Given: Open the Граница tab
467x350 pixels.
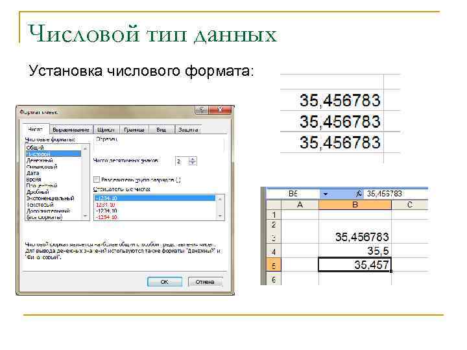Looking at the screenshot, I should [x=134, y=130].
